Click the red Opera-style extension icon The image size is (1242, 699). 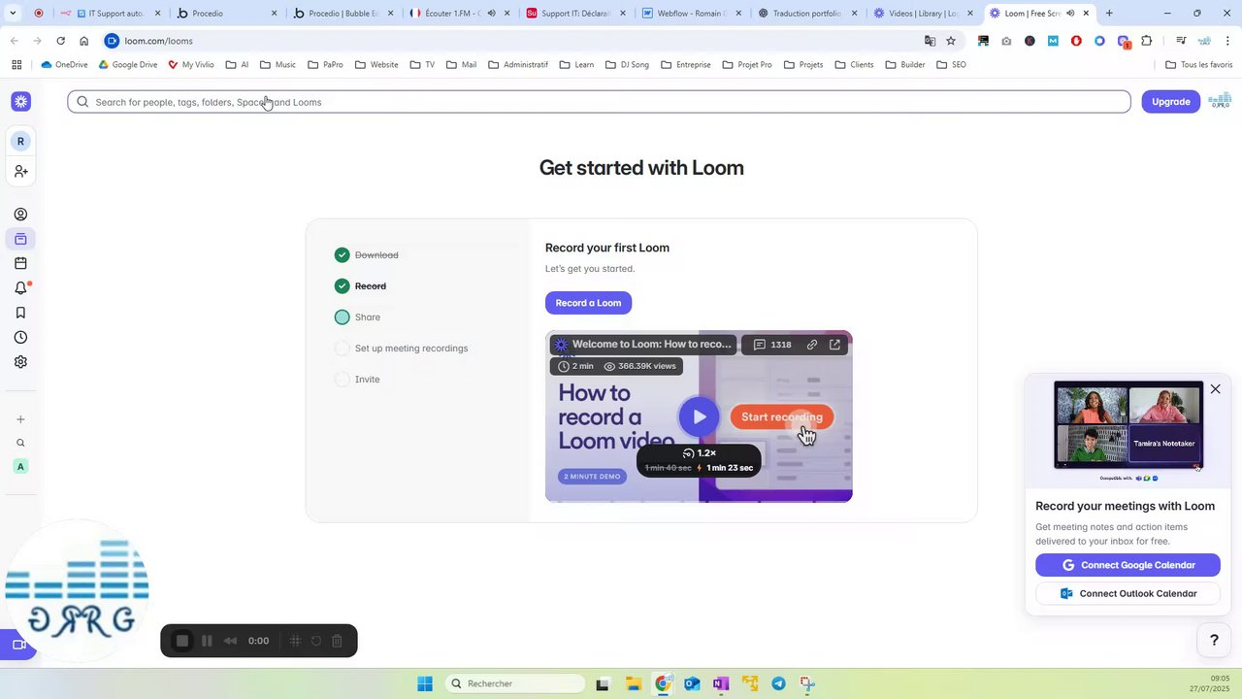point(1076,41)
